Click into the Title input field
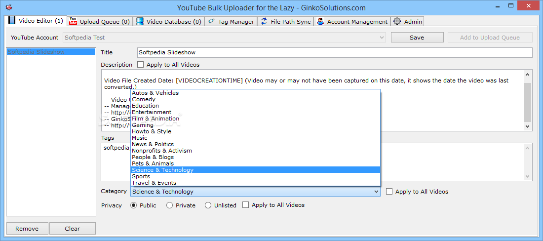The height and width of the screenshot is (241, 543). 335,53
